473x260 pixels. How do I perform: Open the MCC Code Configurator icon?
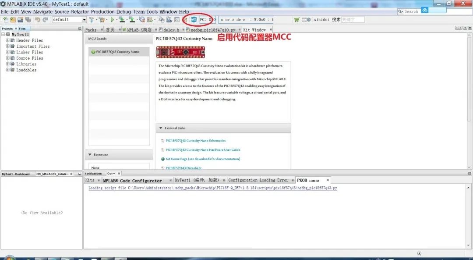tap(194, 20)
